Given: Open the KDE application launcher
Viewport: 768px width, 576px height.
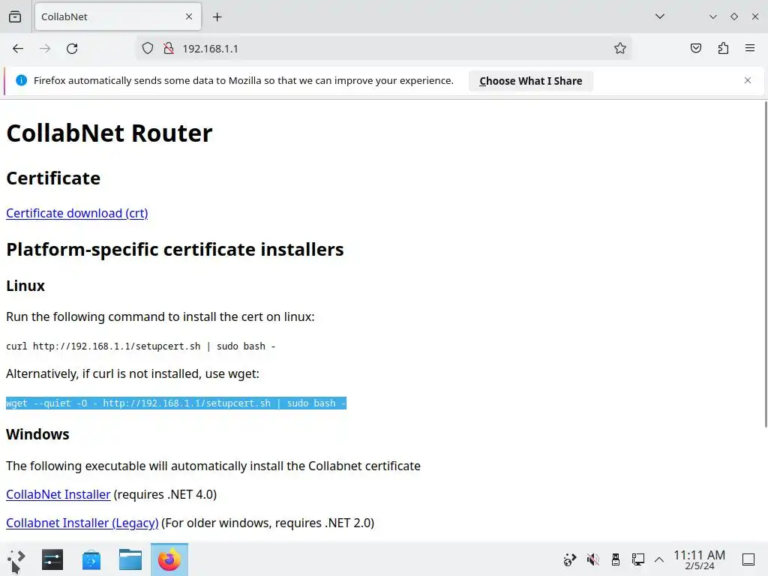Looking at the screenshot, I should tap(16, 559).
